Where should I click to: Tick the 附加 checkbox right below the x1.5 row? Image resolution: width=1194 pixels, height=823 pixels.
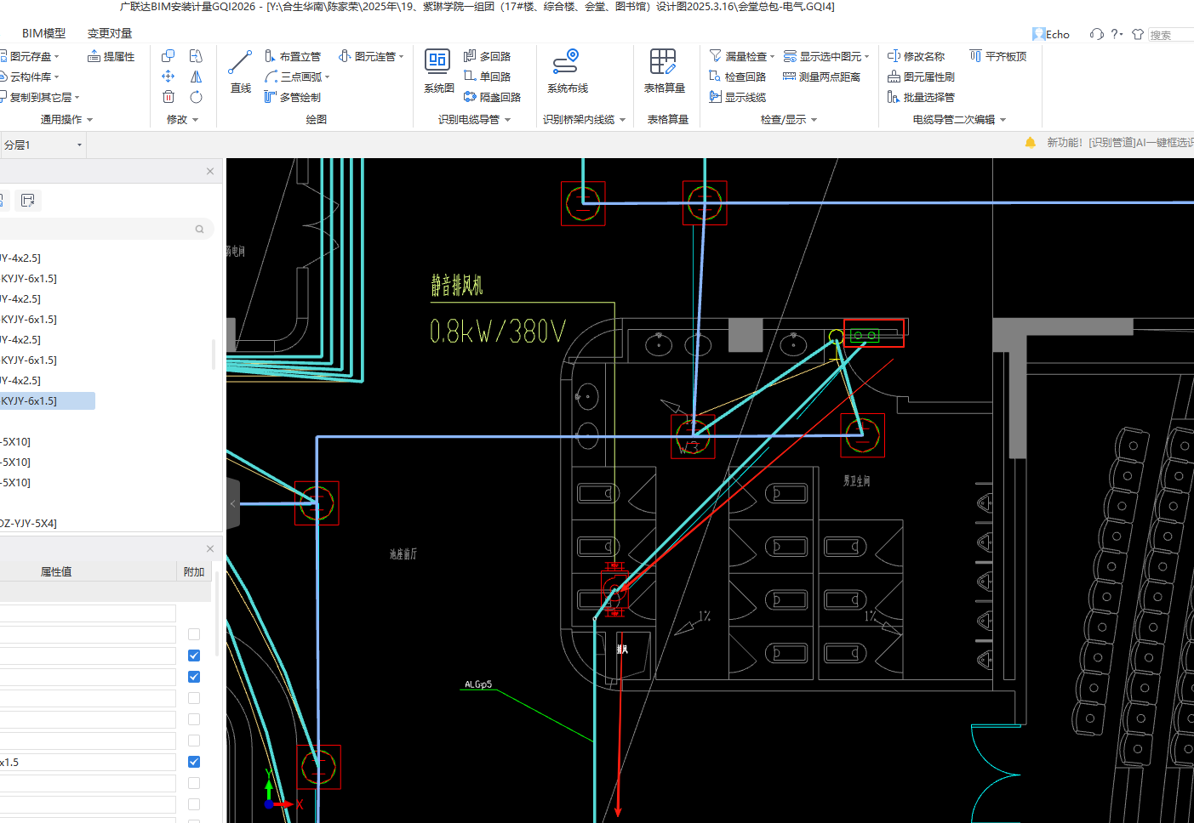(194, 783)
